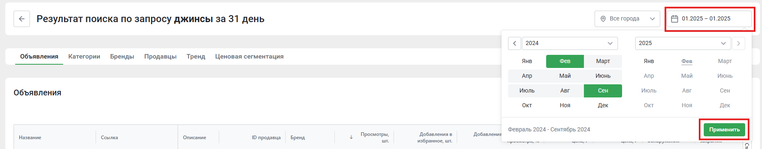Select Дек in the 2024 calendar
The width and height of the screenshot is (762, 149).
point(603,106)
